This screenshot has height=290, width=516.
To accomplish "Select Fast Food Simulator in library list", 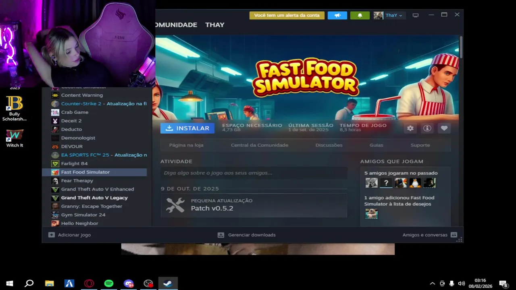I will (x=94, y=172).
